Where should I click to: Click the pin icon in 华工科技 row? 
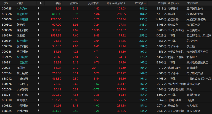38,51
